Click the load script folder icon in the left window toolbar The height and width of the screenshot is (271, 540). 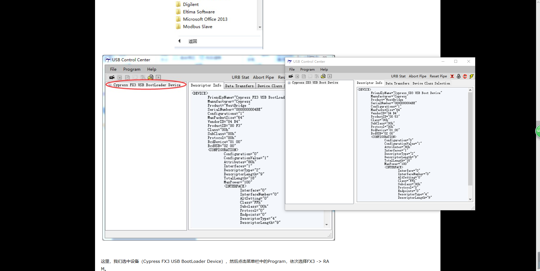[x=151, y=77]
